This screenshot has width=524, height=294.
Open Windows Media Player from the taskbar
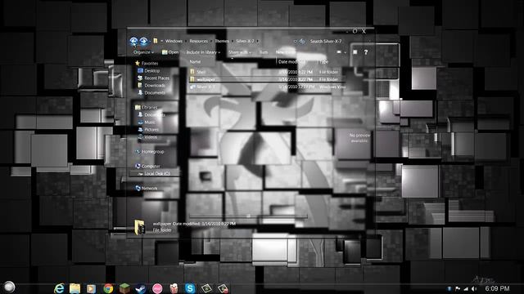[91, 288]
